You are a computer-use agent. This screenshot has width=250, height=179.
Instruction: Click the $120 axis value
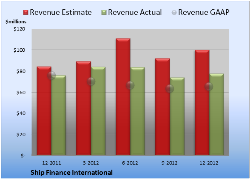point(19,29)
